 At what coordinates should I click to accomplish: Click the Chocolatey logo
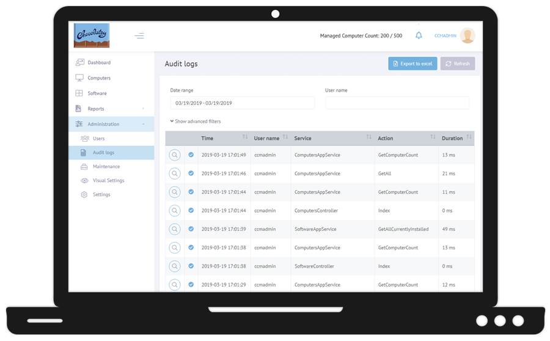tap(91, 35)
